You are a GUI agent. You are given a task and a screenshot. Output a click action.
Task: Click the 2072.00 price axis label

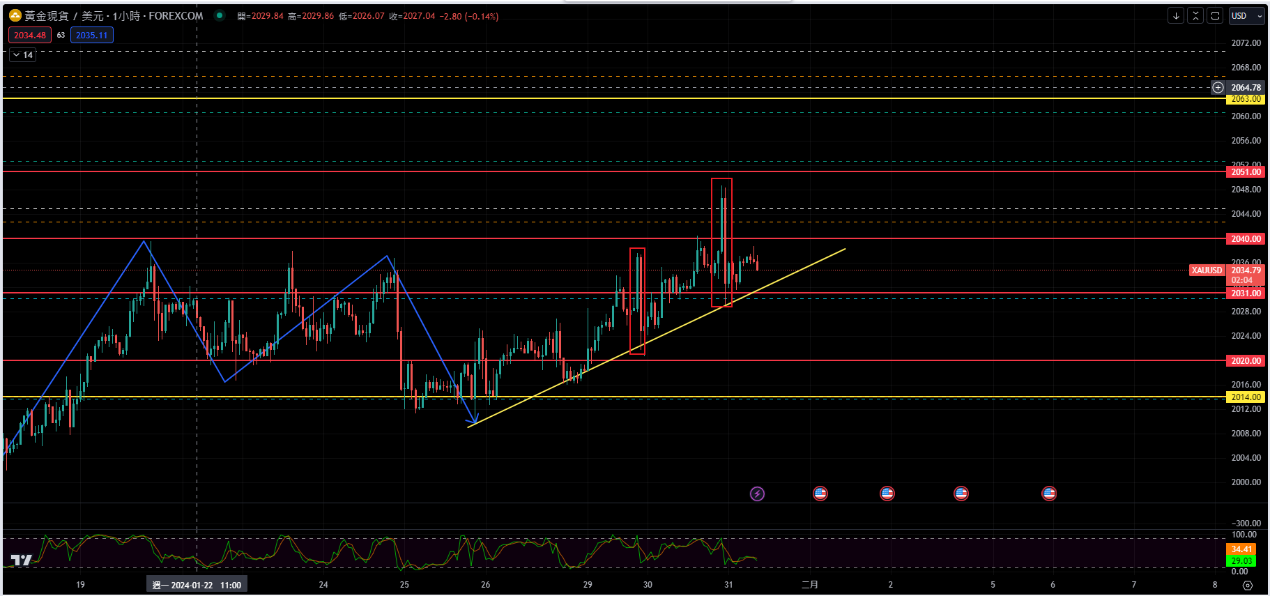(x=1246, y=43)
